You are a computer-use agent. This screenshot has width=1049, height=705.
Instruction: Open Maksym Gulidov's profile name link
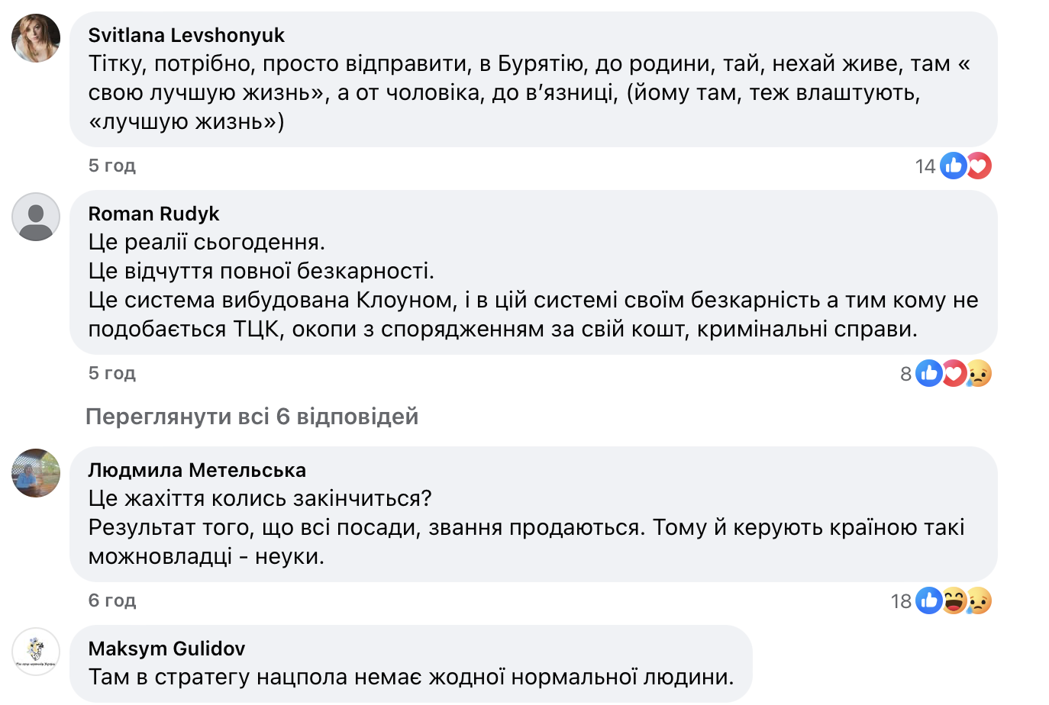tap(166, 649)
